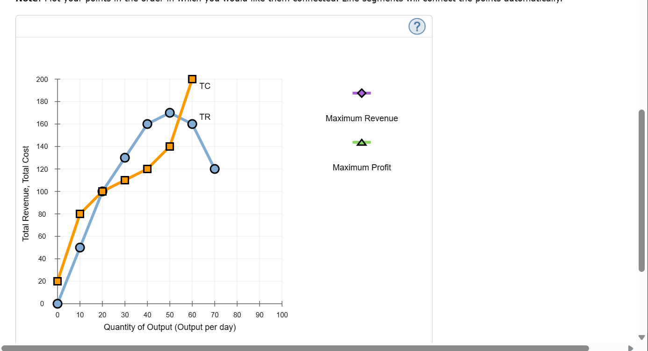
Task: Click the TR label on the chart
Action: (204, 117)
